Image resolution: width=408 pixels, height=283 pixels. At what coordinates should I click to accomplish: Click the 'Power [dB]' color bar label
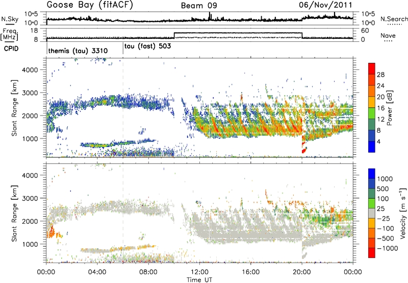click(389, 108)
